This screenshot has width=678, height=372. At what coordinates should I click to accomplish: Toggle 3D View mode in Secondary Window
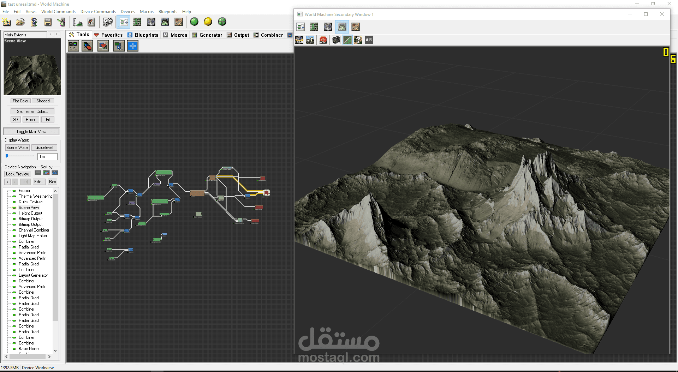pos(342,27)
